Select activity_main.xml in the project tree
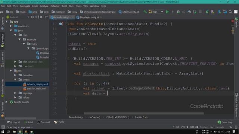The image size is (239, 134). point(36,89)
